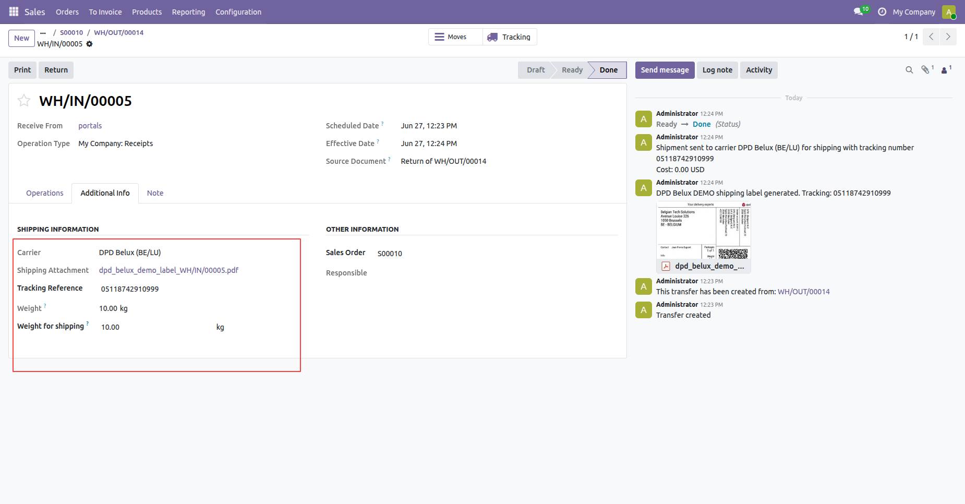Click the Return button
The image size is (965, 504).
(x=56, y=70)
